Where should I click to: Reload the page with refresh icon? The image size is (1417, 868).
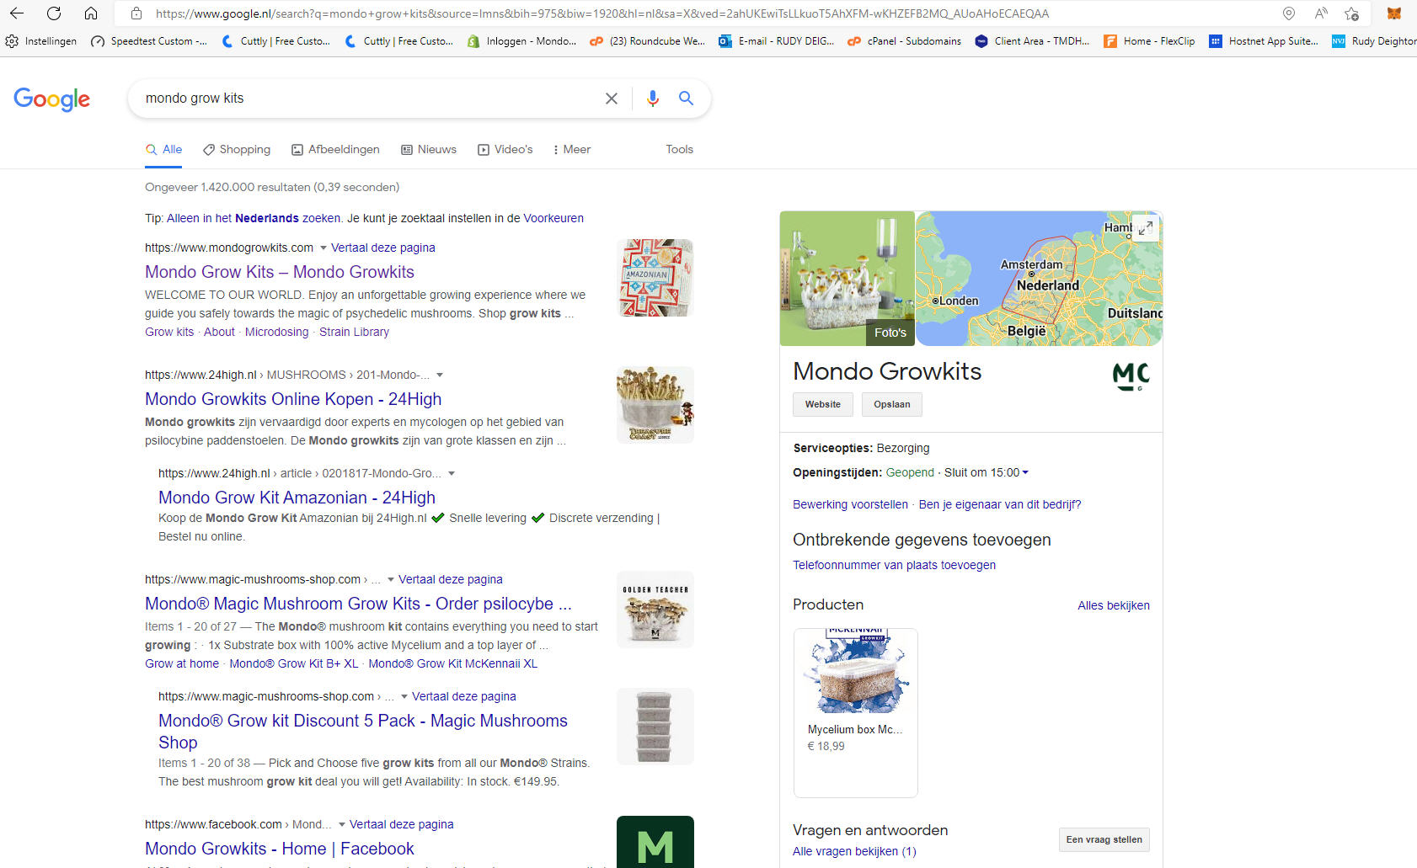point(54,13)
